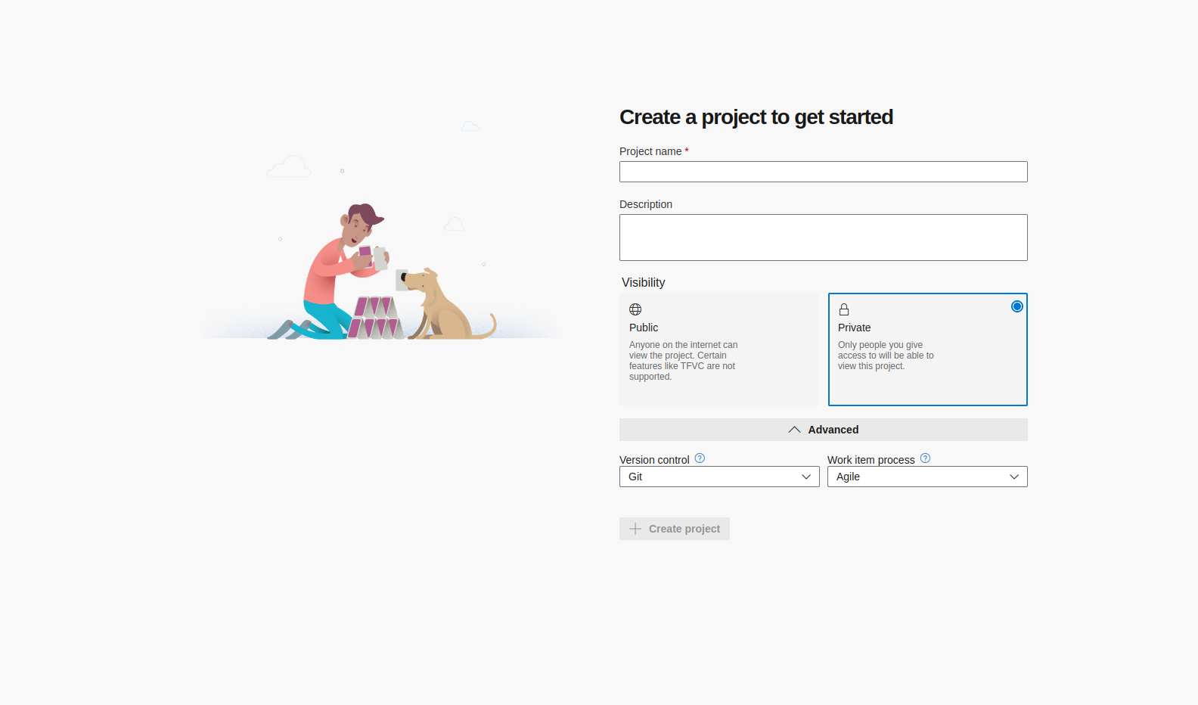The image size is (1198, 705).
Task: Click the Advanced chevron up icon
Action: [x=794, y=430]
